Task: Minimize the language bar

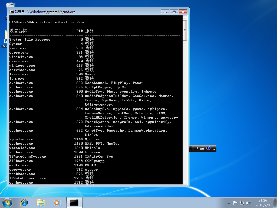Action: pos(214,147)
